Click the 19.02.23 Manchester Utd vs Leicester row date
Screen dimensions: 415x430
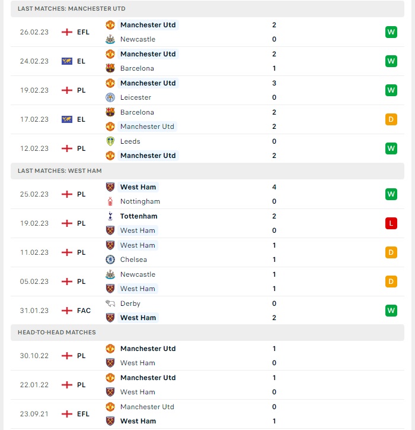[34, 90]
